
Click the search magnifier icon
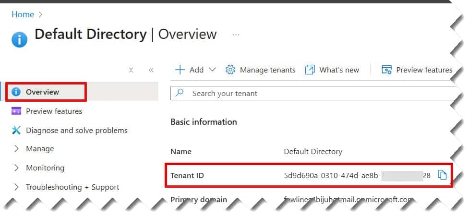pos(180,93)
